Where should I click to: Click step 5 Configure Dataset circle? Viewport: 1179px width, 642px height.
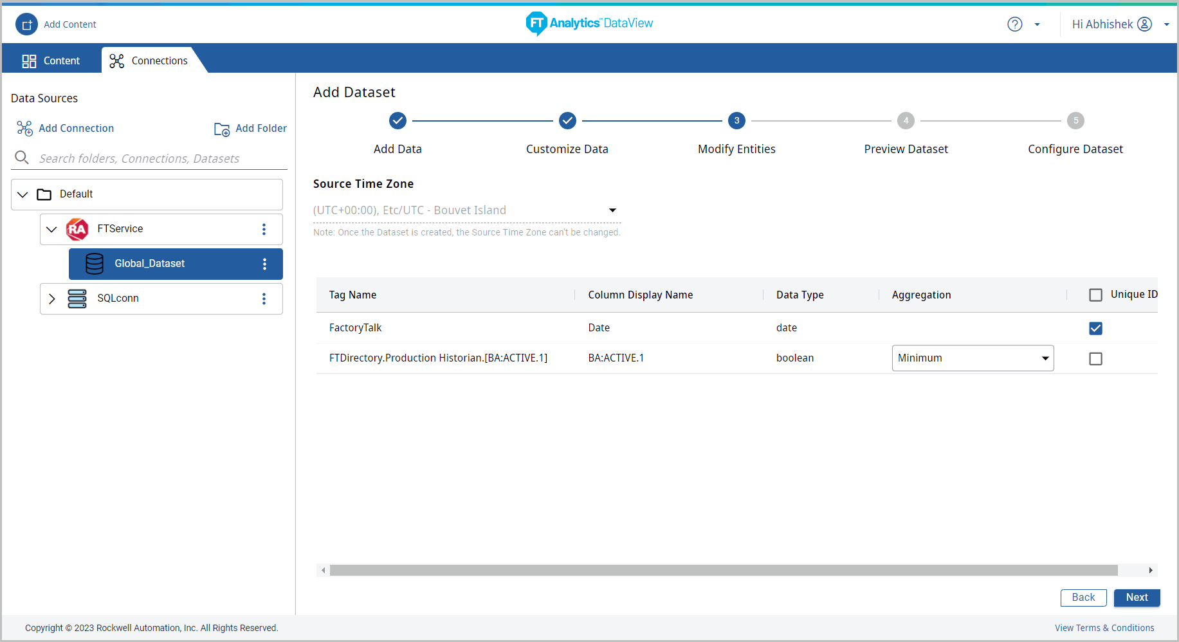[x=1075, y=120]
